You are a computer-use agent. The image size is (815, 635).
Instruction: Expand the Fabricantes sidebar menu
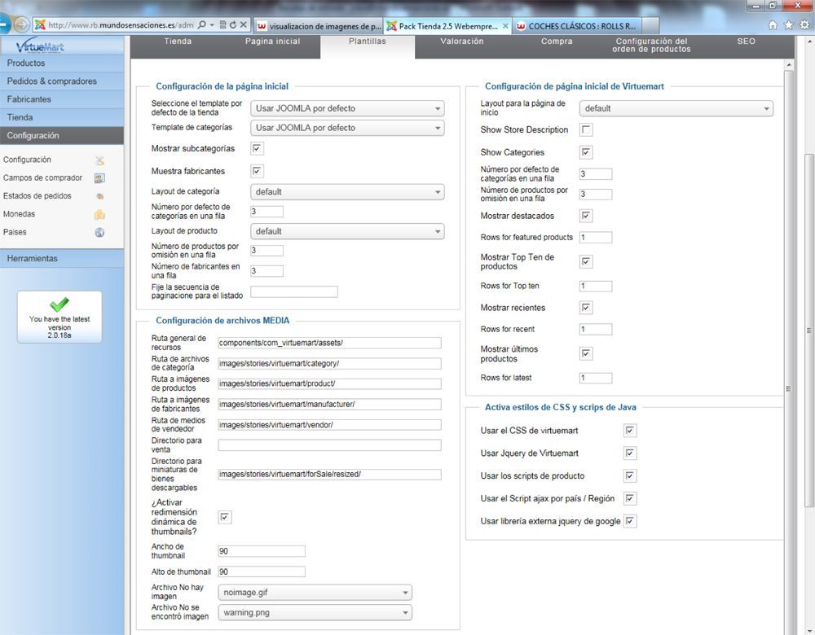(62, 99)
